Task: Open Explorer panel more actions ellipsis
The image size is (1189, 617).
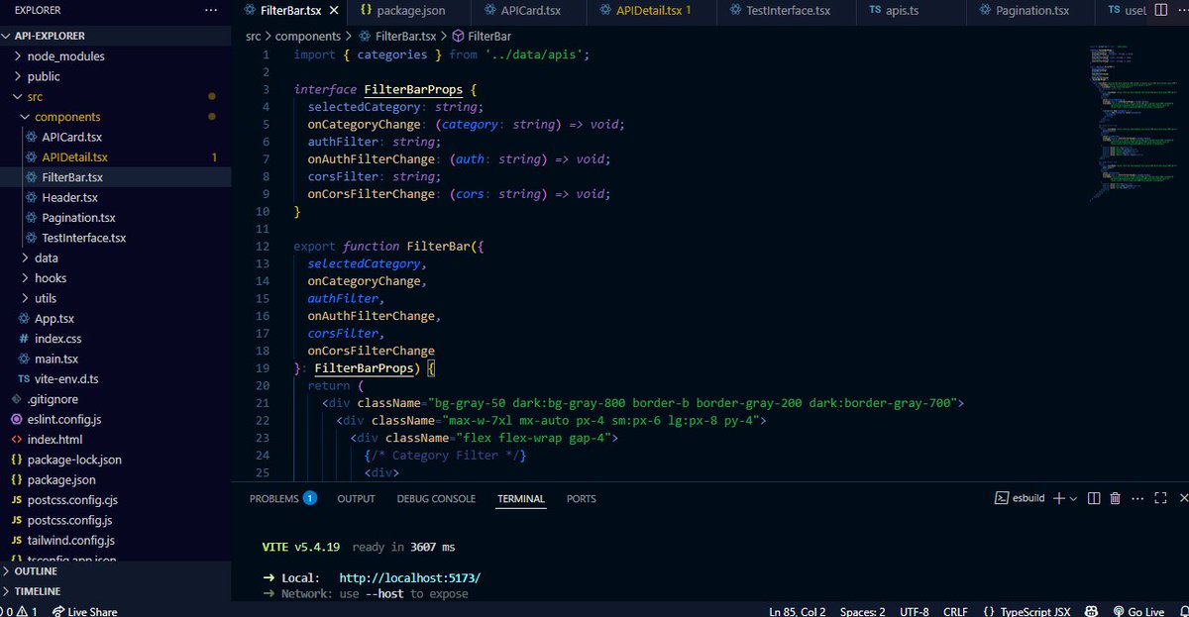Action: pyautogui.click(x=209, y=10)
